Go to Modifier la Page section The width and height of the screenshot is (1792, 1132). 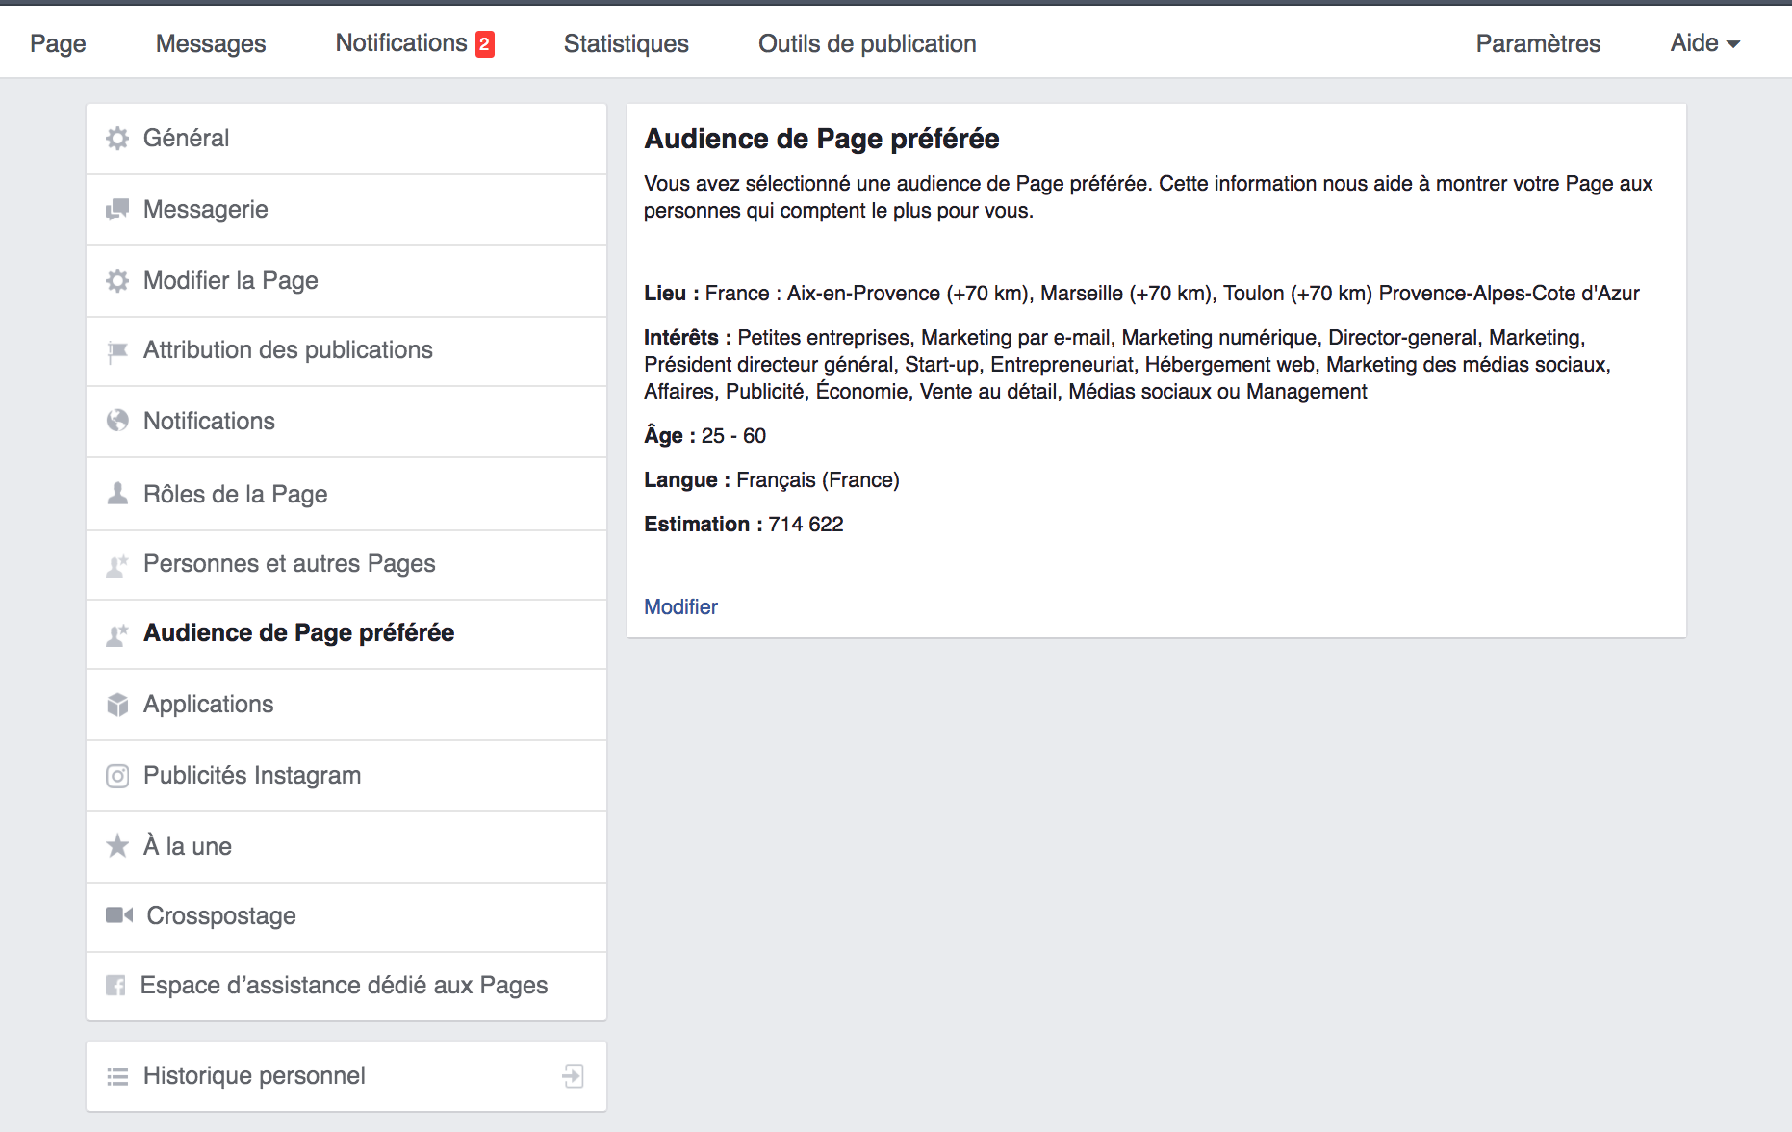(x=346, y=281)
